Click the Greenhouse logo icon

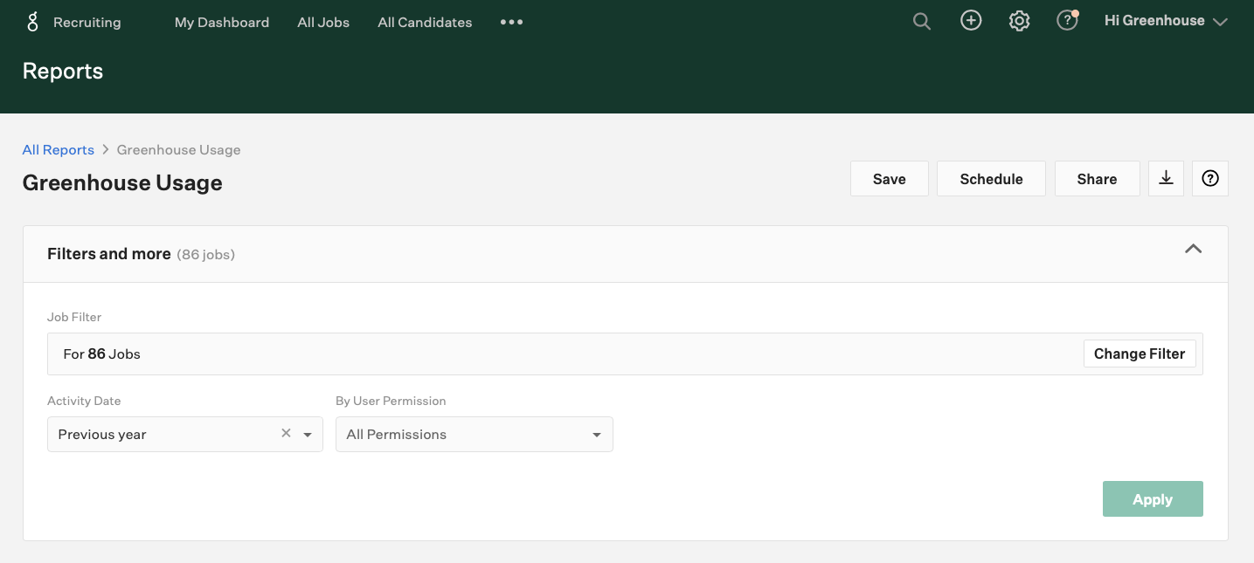point(33,22)
